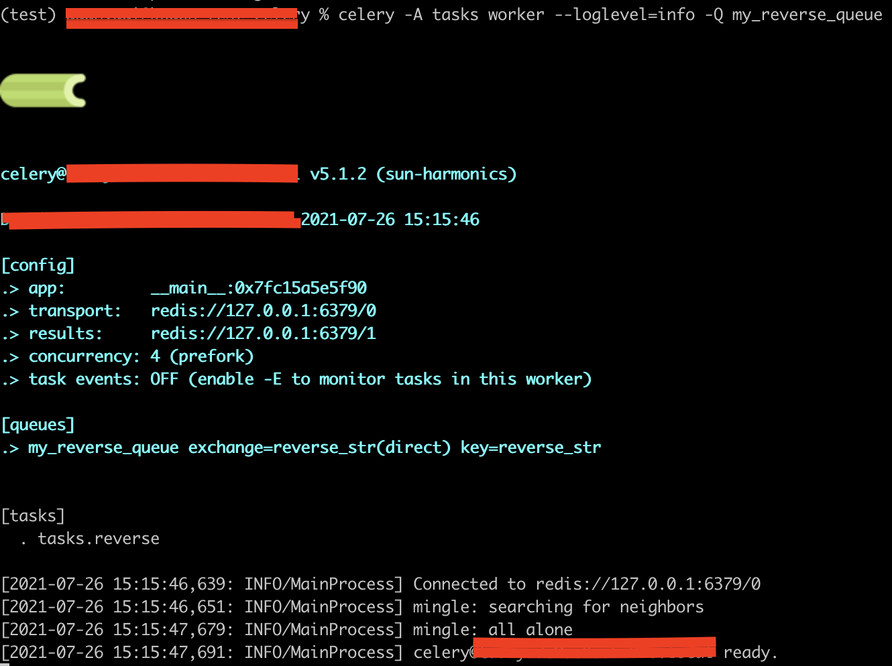This screenshot has width=892, height=666.
Task: Click the my_reverse_queue queue entry
Action: tap(103, 447)
